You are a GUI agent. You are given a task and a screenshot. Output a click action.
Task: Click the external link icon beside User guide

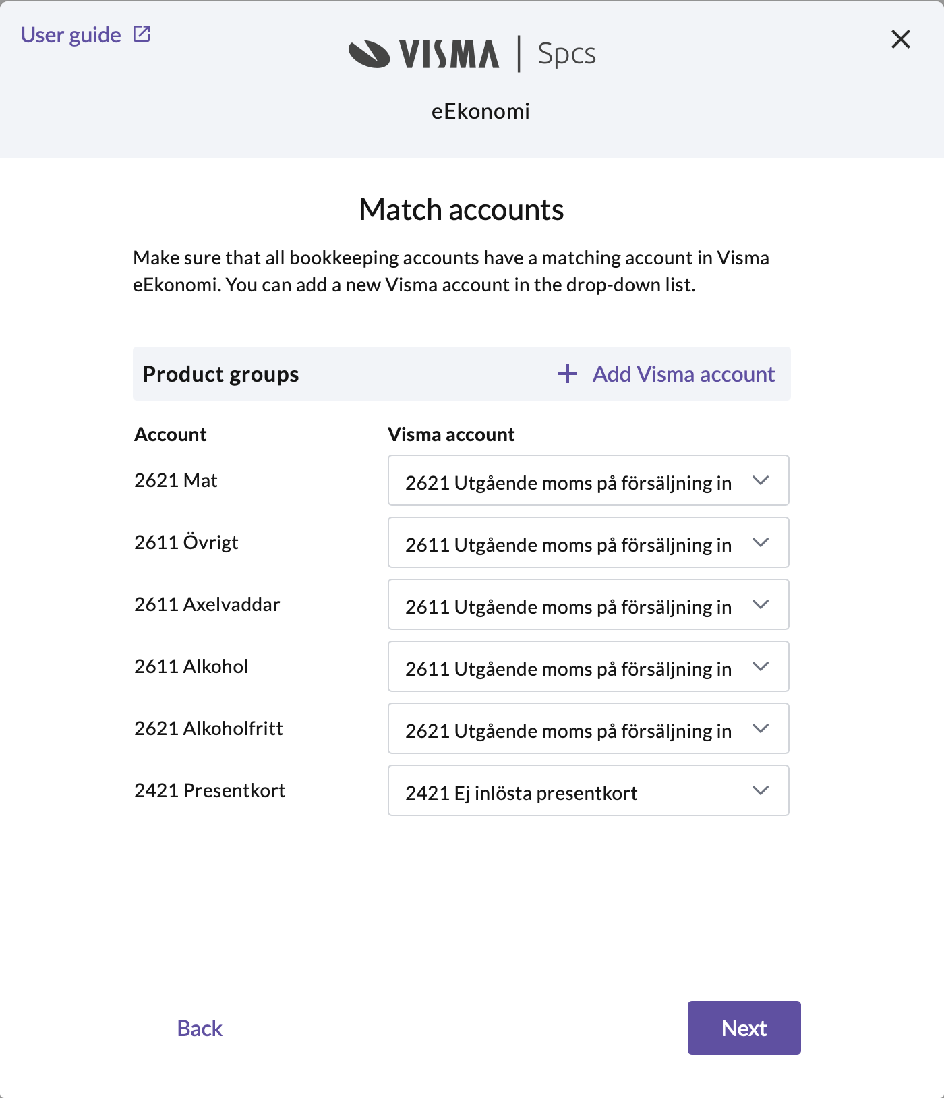click(x=142, y=34)
